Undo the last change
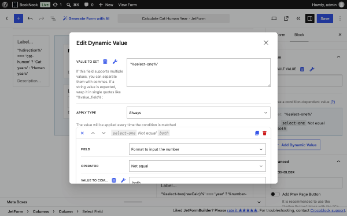 pos(30,18)
